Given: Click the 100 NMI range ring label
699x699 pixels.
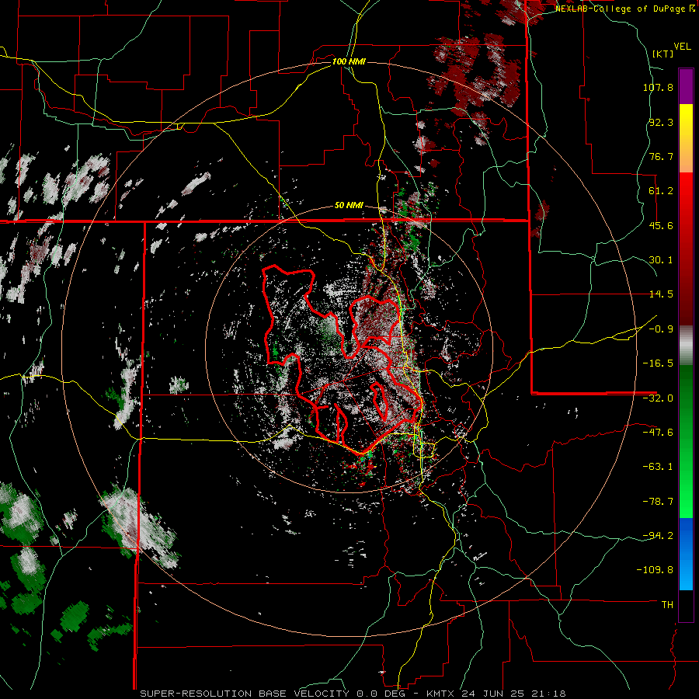Looking at the screenshot, I should click(x=349, y=61).
